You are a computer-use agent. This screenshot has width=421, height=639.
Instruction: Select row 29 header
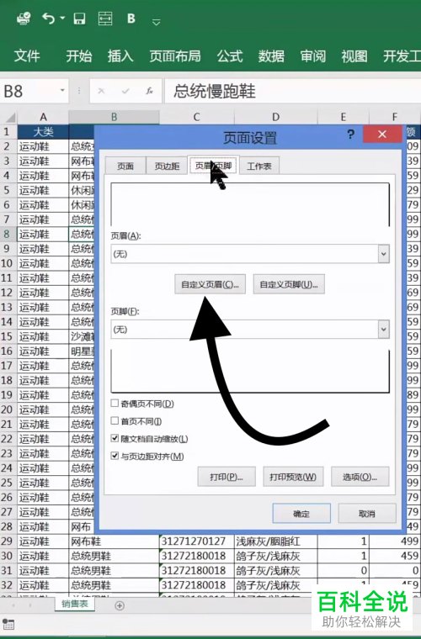pos(7,541)
